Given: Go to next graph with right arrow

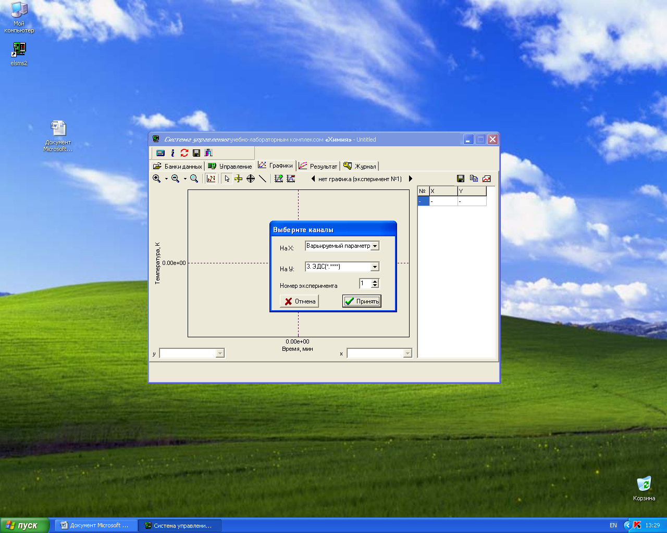Looking at the screenshot, I should click(x=411, y=179).
